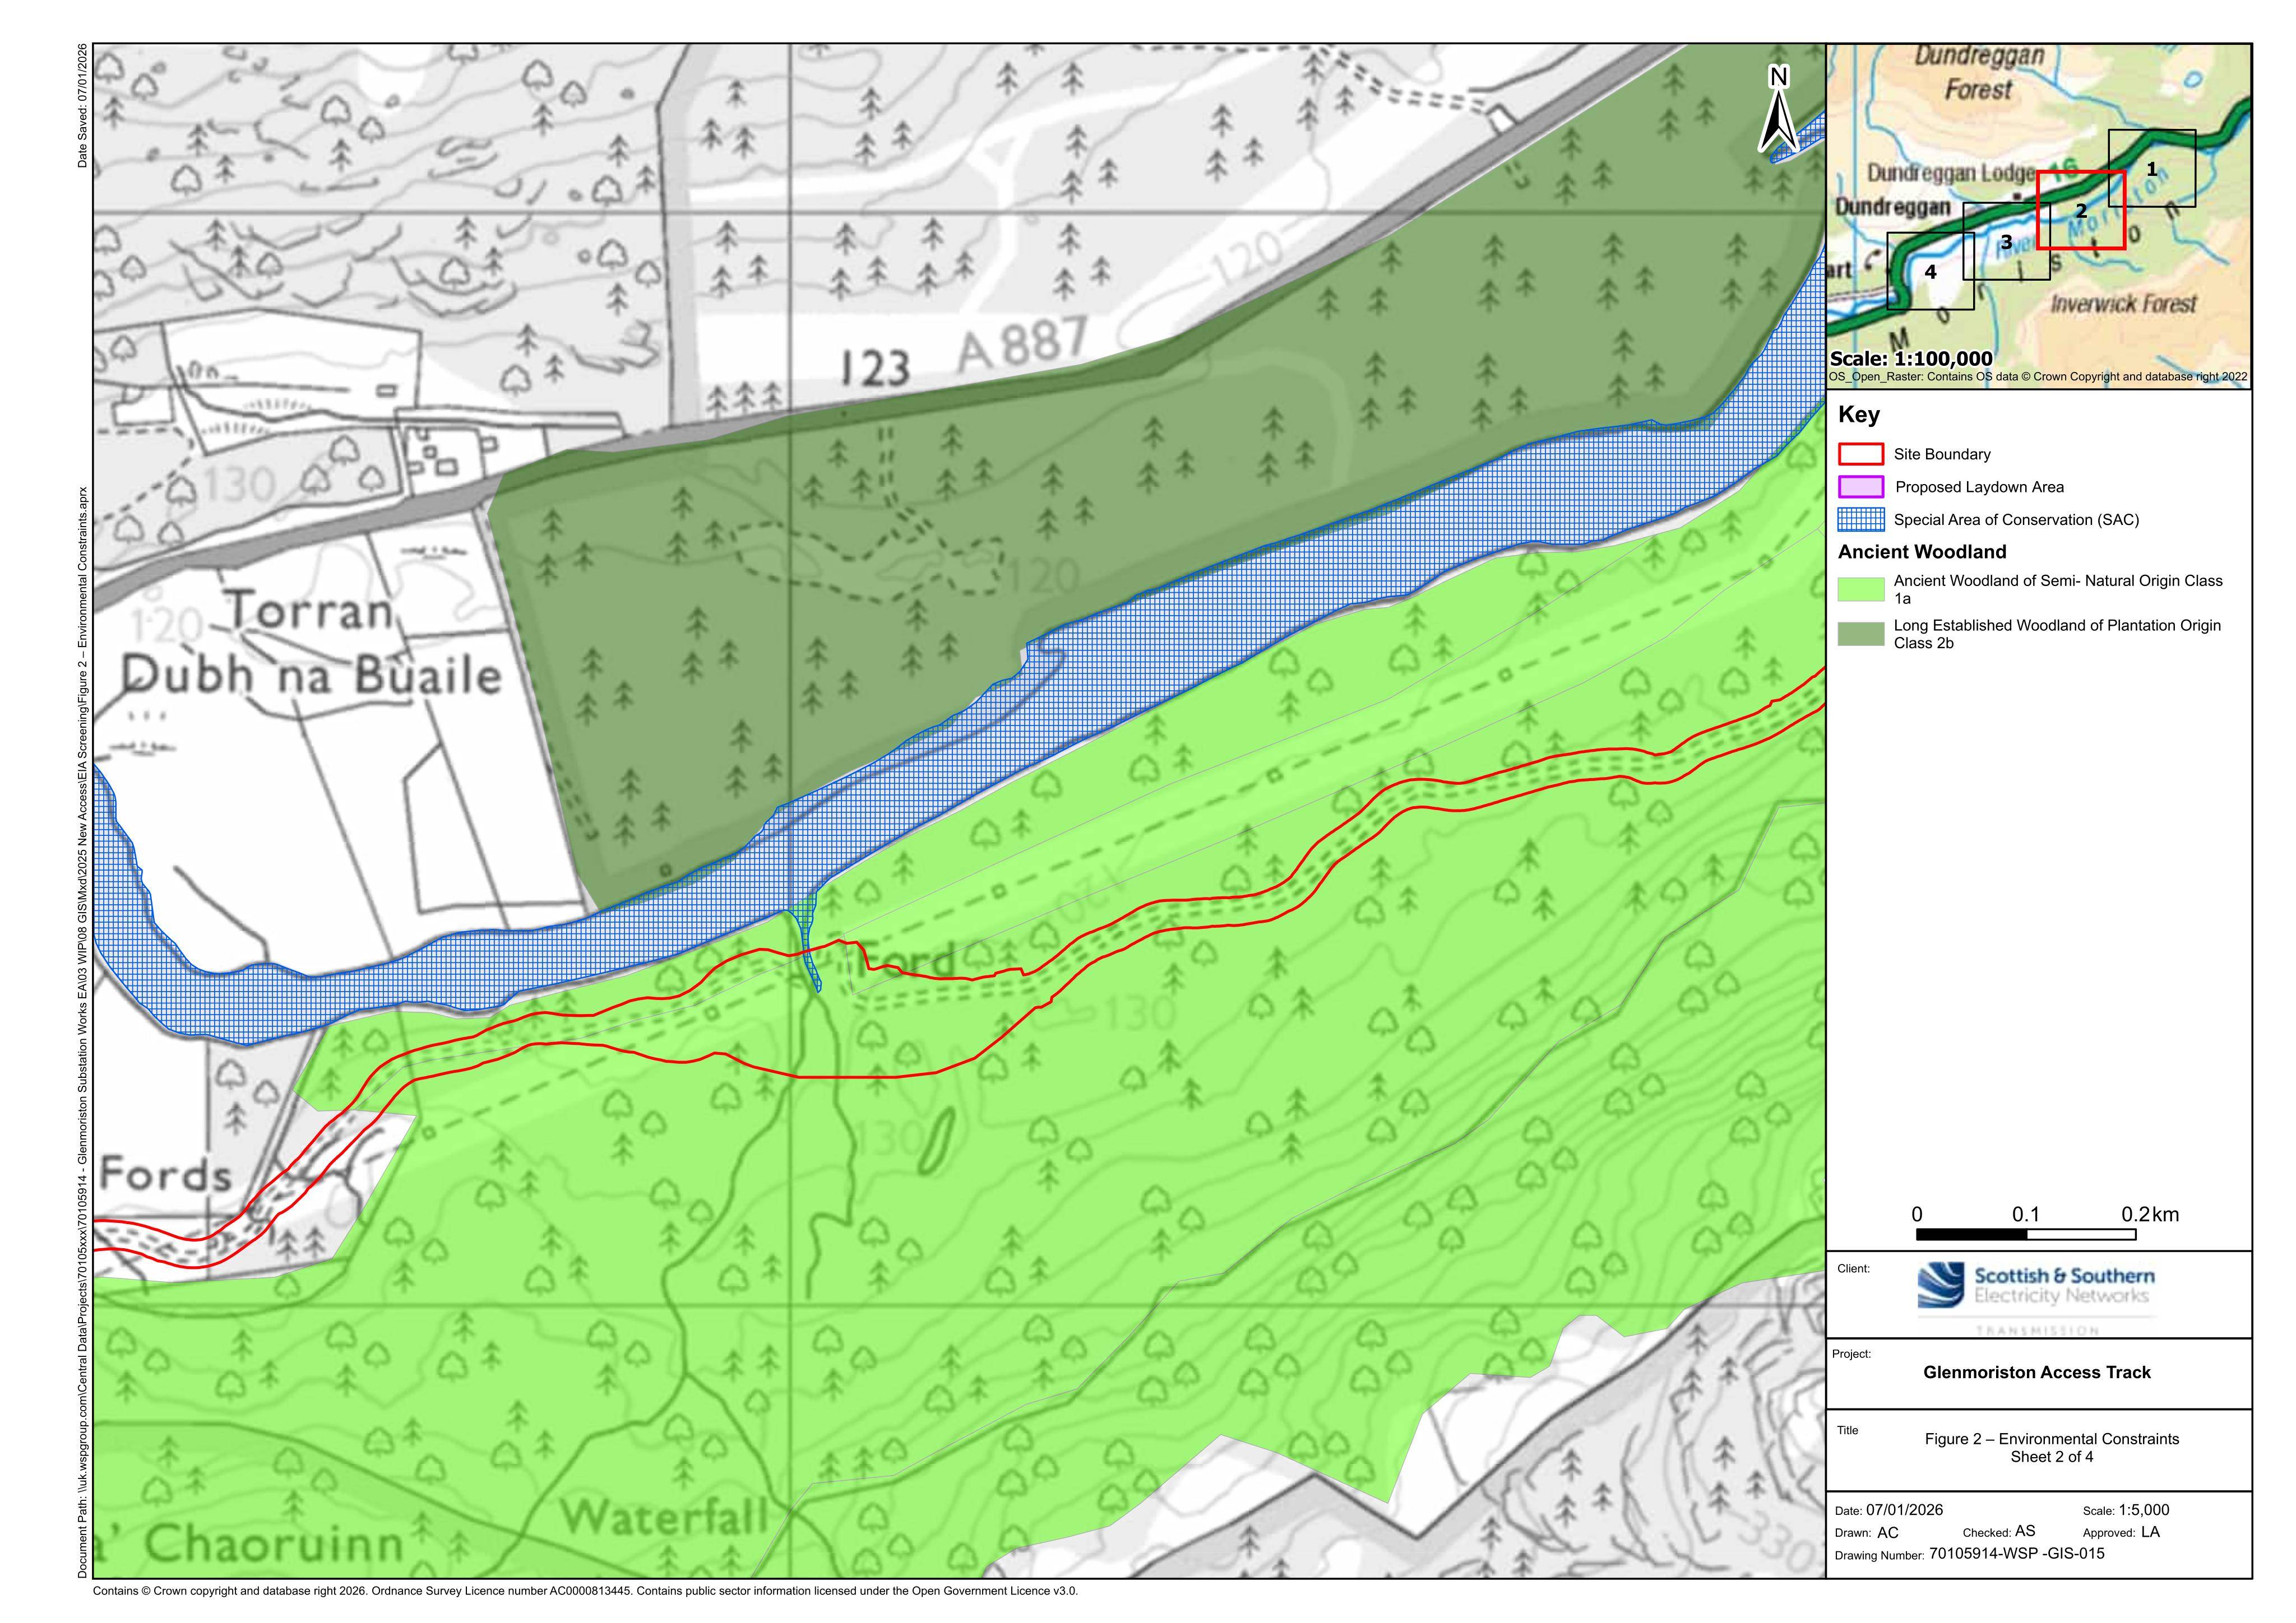Click sheet 1 box in the inset map
This screenshot has width=2296, height=1623.
click(x=2152, y=168)
